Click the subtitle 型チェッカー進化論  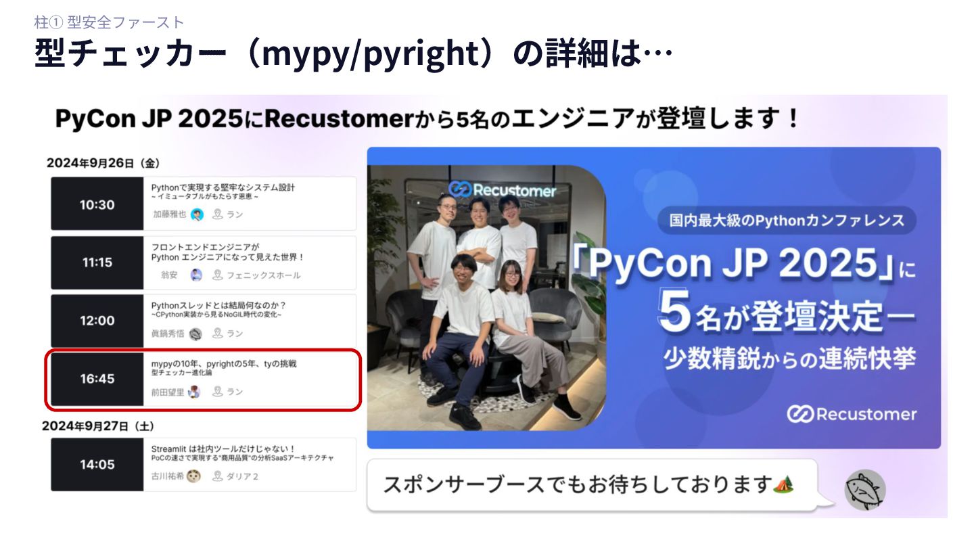[182, 373]
